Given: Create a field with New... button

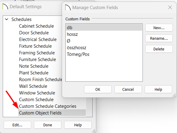Looking at the screenshot, I should [x=159, y=28].
